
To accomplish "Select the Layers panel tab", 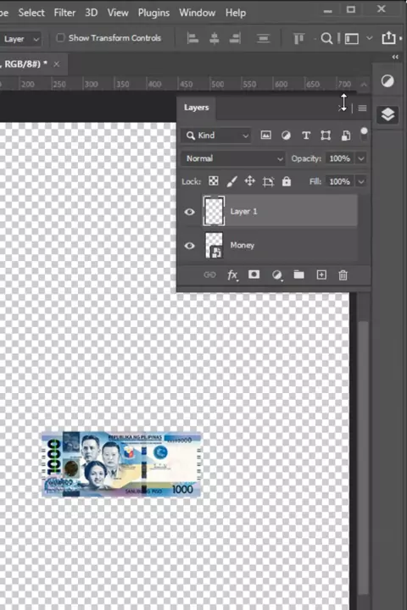I will coord(197,108).
